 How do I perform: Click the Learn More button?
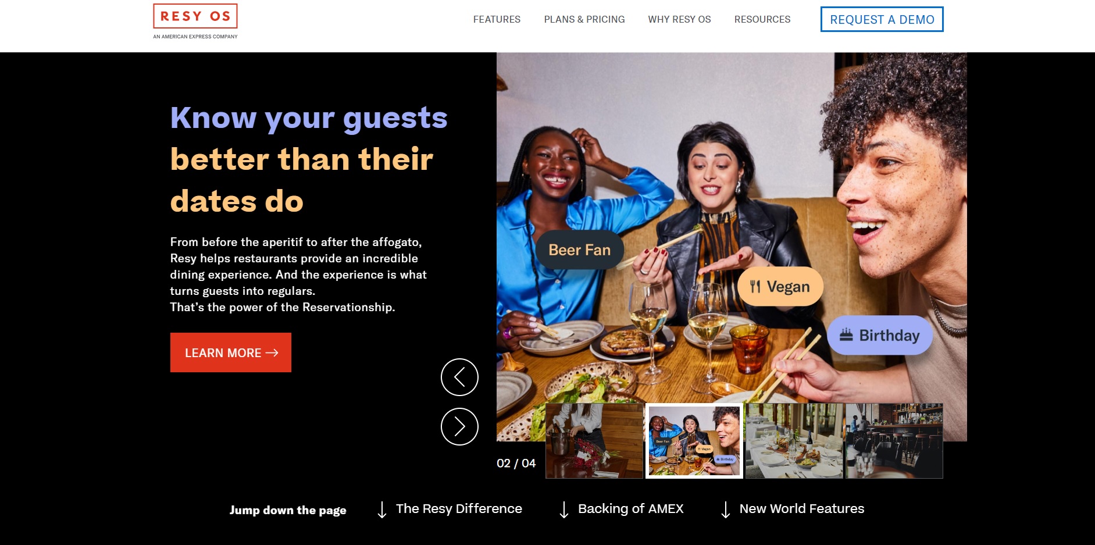pyautogui.click(x=231, y=352)
